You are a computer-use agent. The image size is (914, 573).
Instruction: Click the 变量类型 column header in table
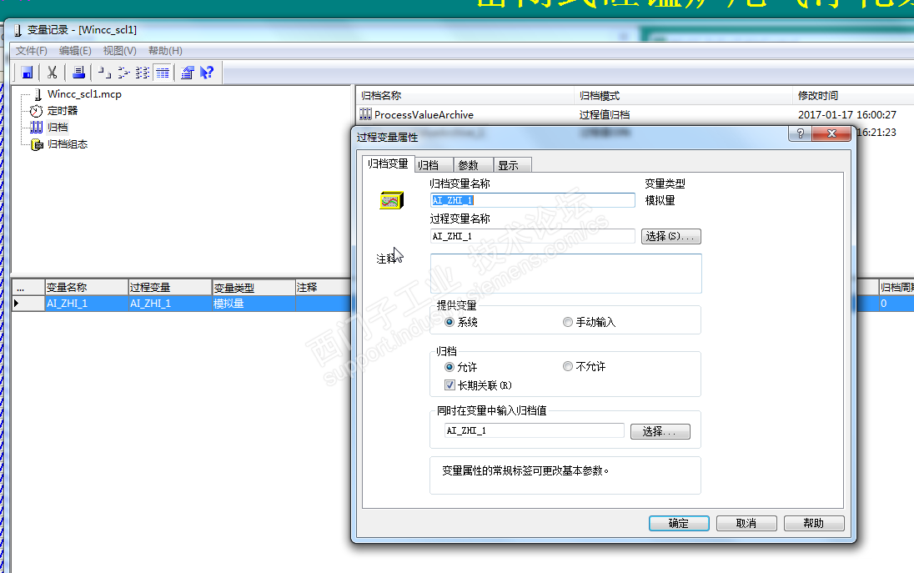point(254,288)
